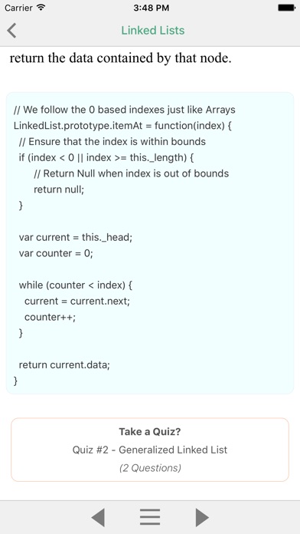Viewport: 300px width, 534px height.
Task: Open the hamburger contents menu
Action: (x=150, y=517)
